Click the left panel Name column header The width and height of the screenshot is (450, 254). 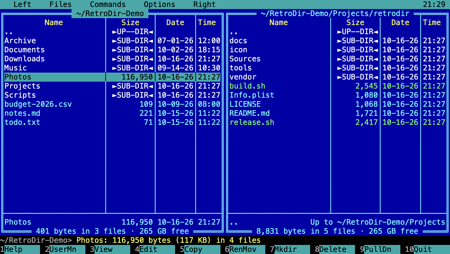pos(54,22)
